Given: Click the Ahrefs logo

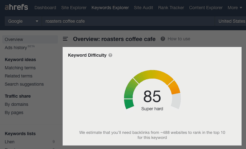Looking at the screenshot, I should coord(16,7).
